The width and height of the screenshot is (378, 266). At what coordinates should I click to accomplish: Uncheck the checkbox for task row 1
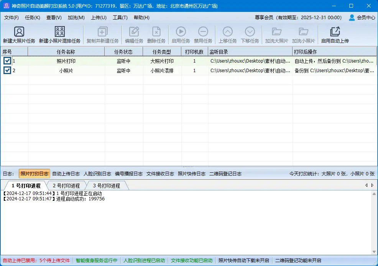7,61
